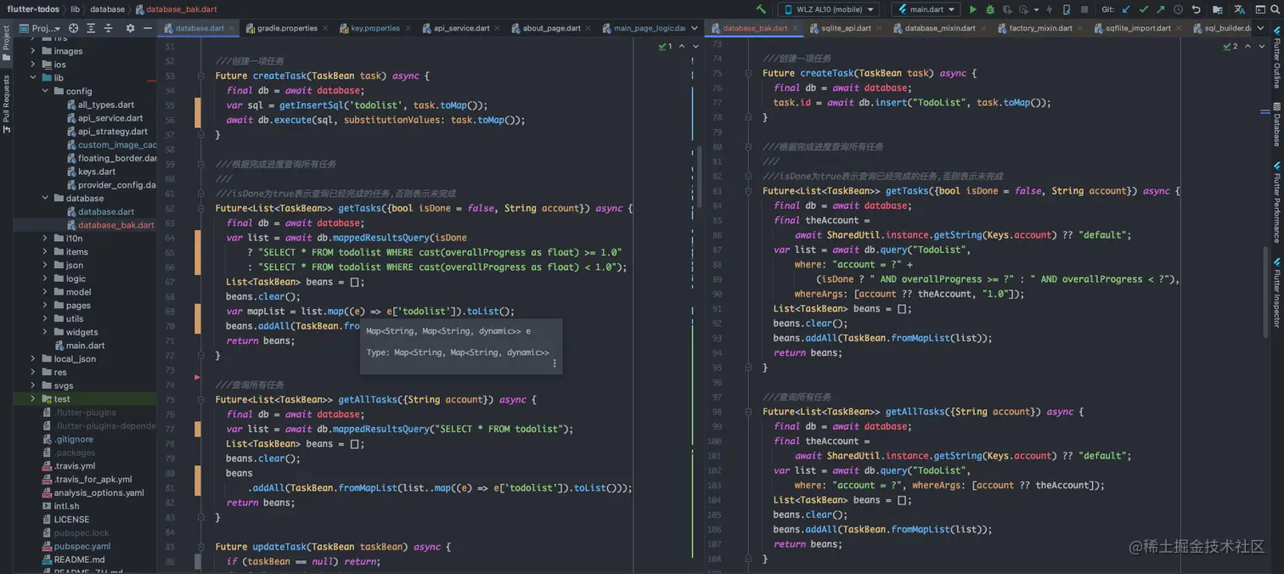Click the Flutter Hot Reload lightning icon
The width and height of the screenshot is (1284, 574).
click(1050, 9)
